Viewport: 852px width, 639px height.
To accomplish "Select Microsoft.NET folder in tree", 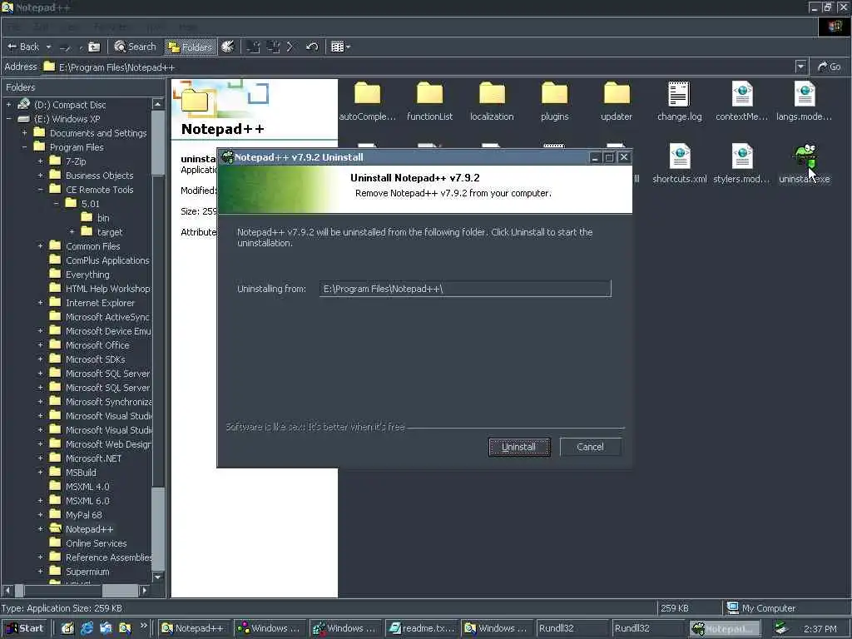I will coord(93,458).
